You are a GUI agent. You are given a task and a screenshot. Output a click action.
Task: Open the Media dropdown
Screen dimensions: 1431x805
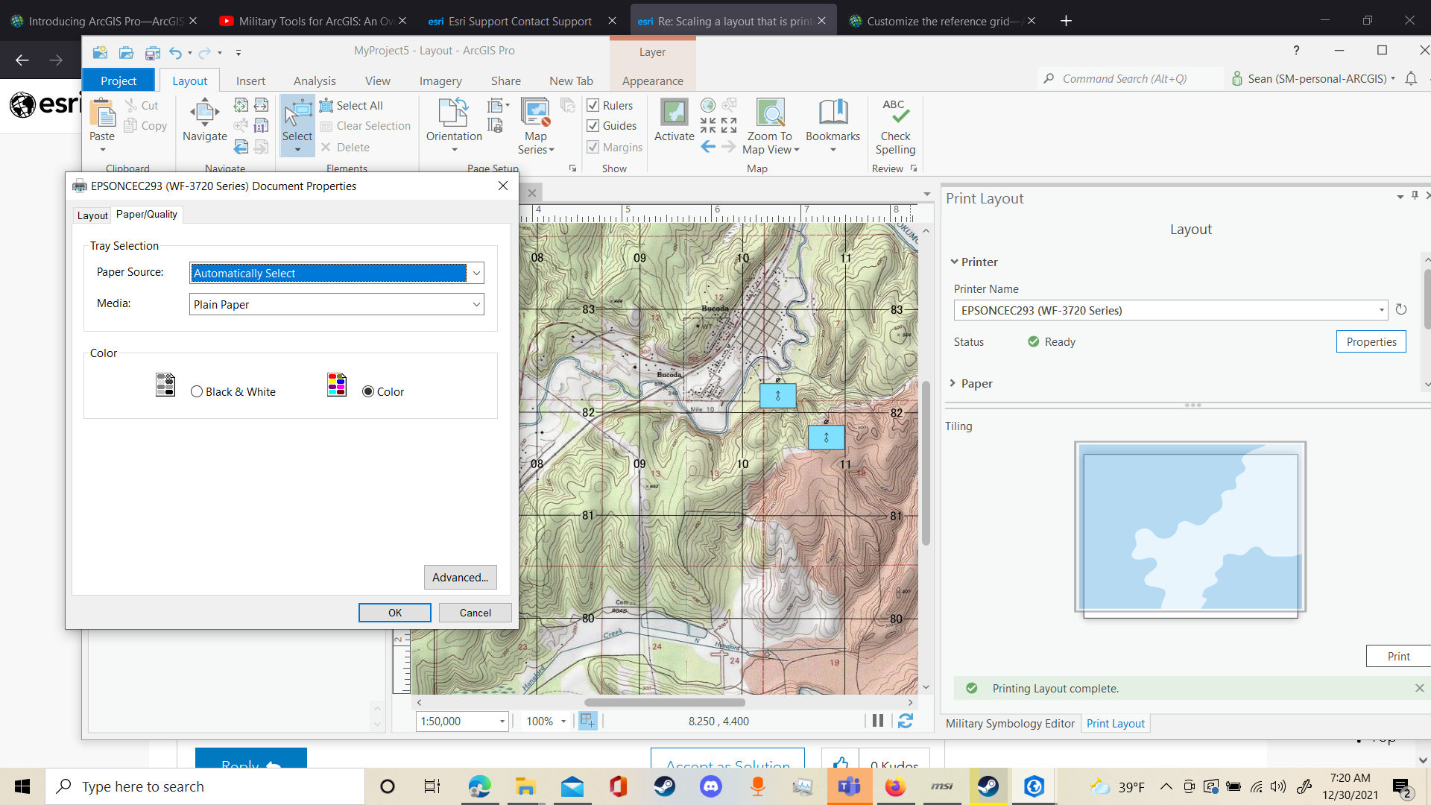476,304
